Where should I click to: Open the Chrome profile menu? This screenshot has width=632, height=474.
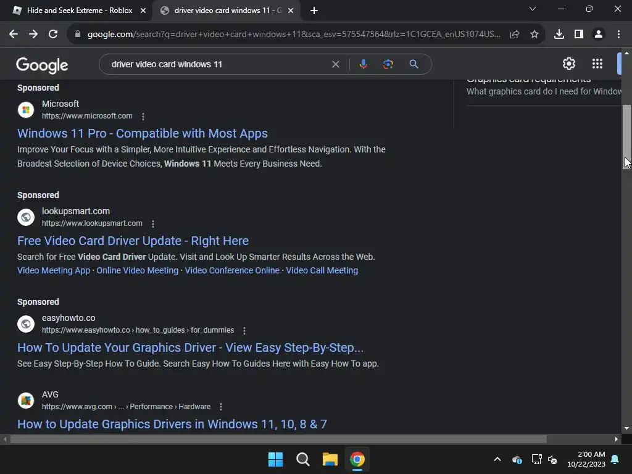[599, 35]
